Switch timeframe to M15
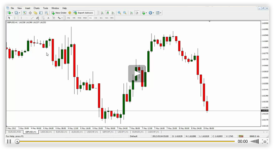The width and height of the screenshot is (274, 151). pos(79,18)
